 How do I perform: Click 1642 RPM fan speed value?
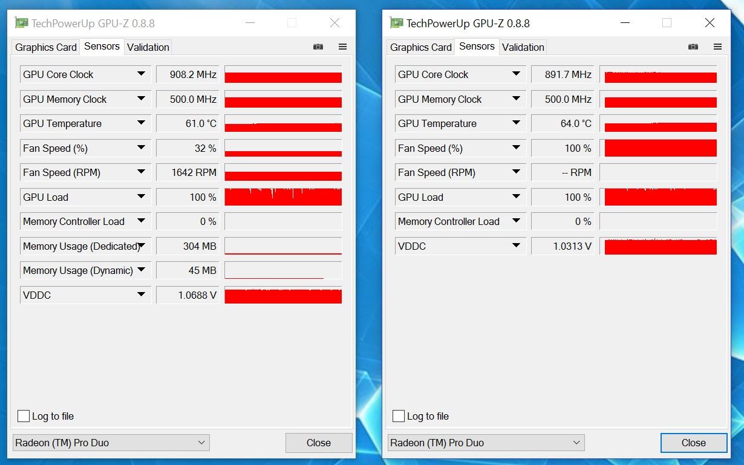click(188, 172)
